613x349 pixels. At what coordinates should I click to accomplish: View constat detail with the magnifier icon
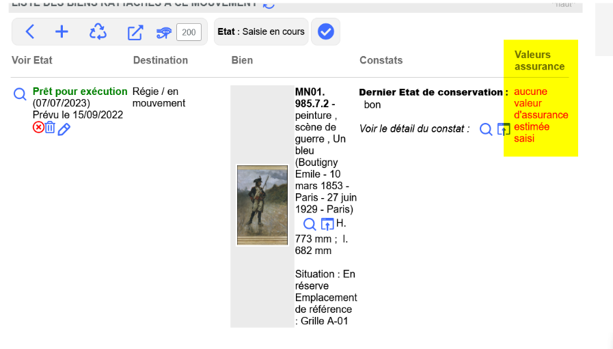tap(486, 129)
